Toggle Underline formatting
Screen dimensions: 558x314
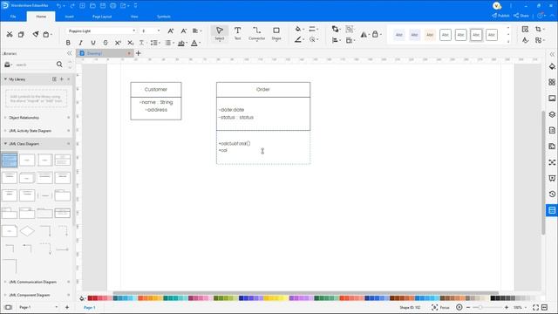93,43
